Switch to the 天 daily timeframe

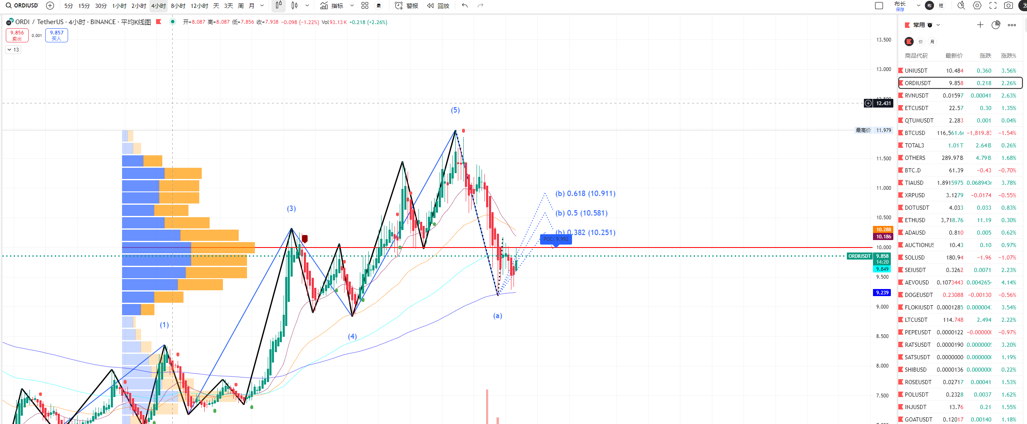[216, 5]
